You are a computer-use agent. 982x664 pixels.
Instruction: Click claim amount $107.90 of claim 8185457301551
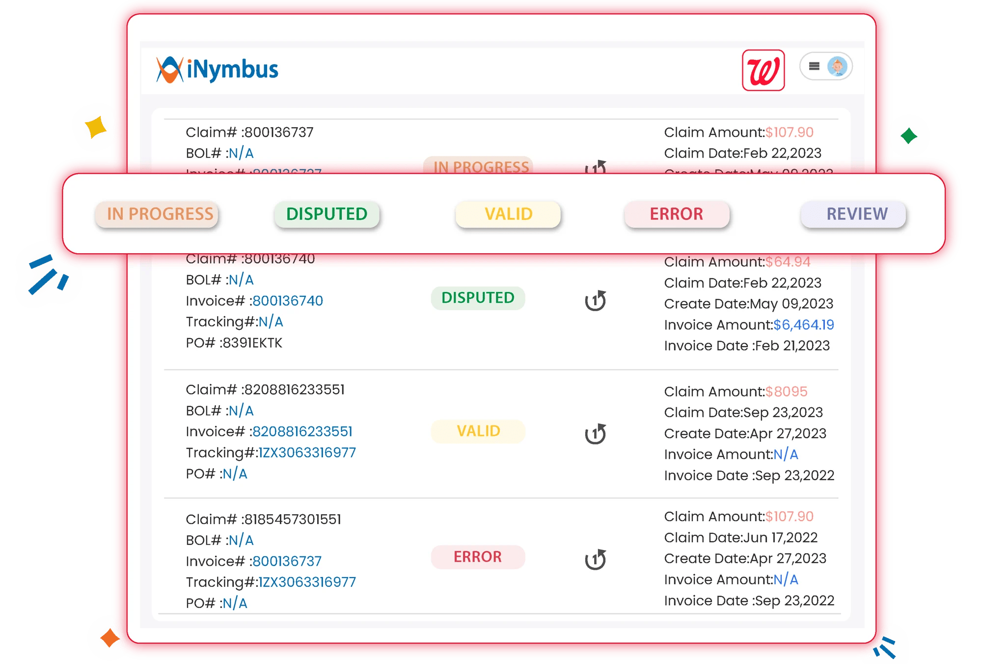pos(790,516)
